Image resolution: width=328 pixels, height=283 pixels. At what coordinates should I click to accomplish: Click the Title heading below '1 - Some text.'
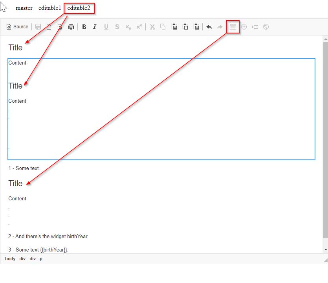15,183
